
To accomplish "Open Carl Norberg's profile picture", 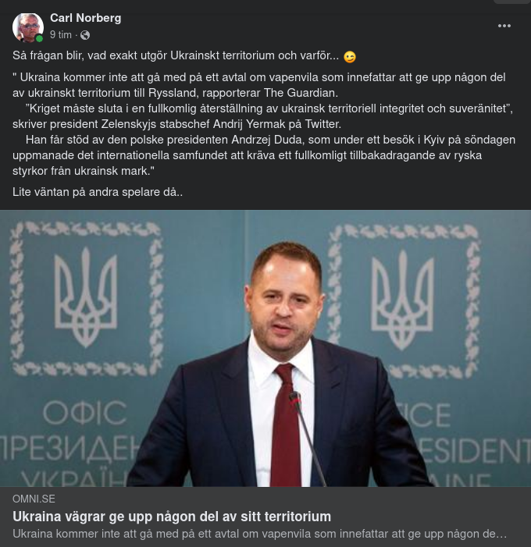I will pos(27,27).
